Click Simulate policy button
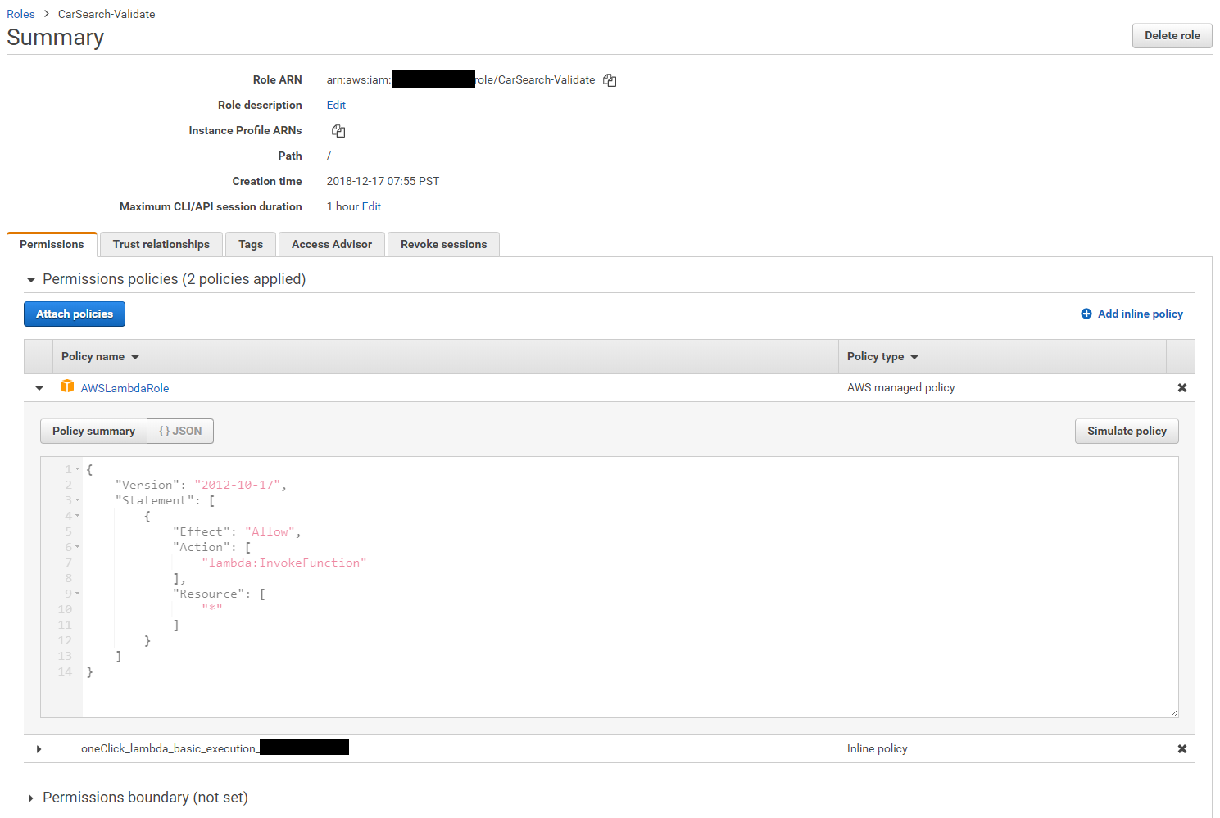Image resolution: width=1220 pixels, height=818 pixels. click(1127, 431)
